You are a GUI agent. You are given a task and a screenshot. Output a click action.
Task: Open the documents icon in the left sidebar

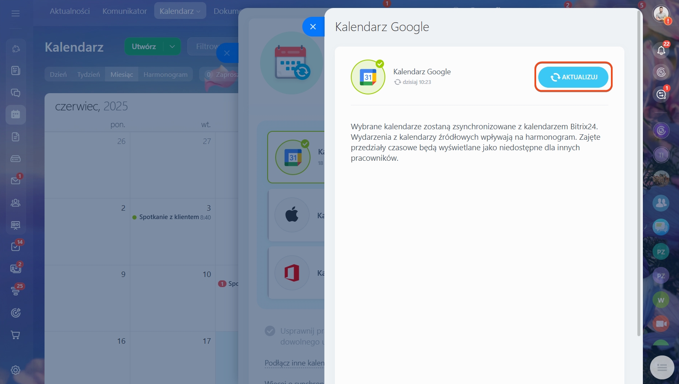(16, 137)
